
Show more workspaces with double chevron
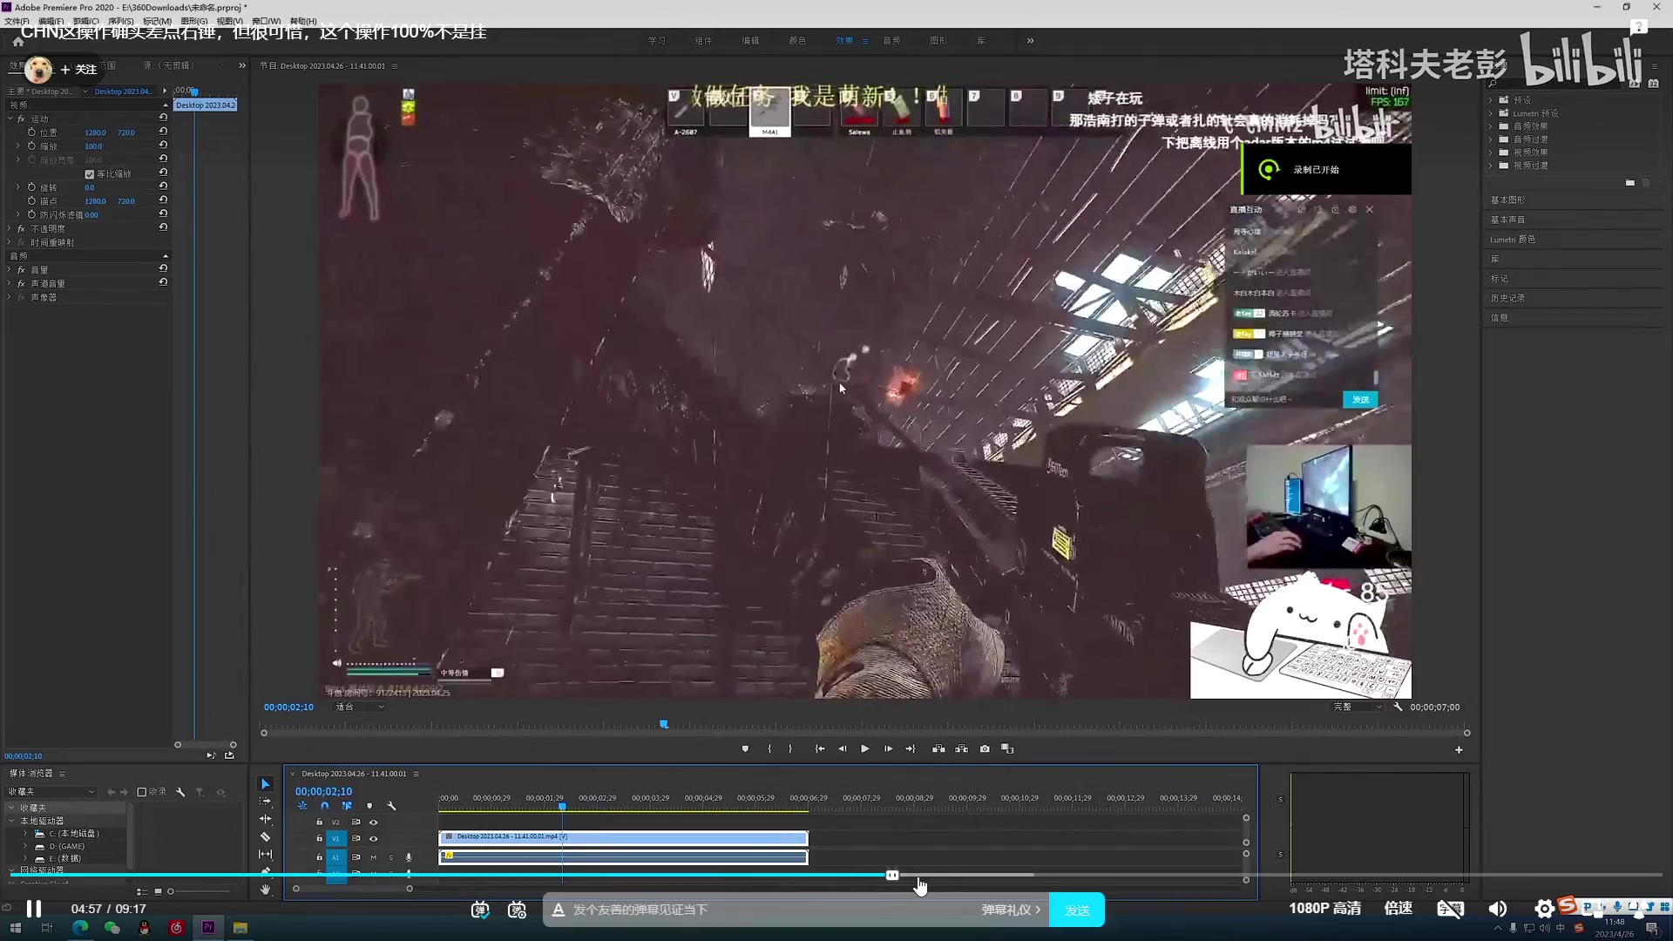click(1030, 41)
